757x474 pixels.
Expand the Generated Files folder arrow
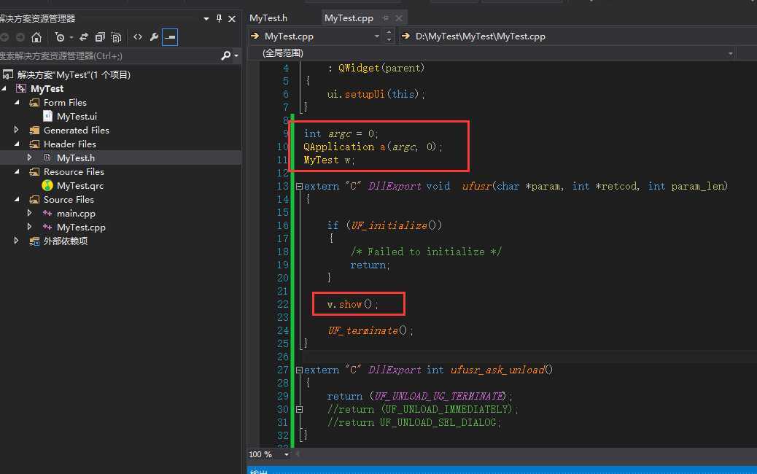(17, 130)
